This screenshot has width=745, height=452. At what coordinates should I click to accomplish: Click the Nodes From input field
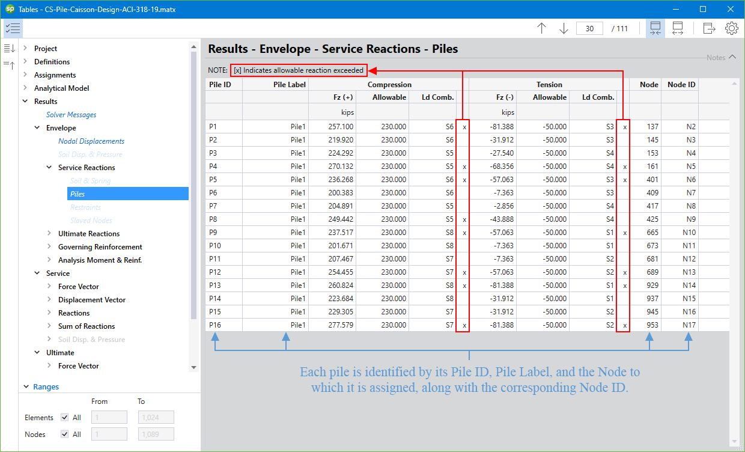(109, 435)
